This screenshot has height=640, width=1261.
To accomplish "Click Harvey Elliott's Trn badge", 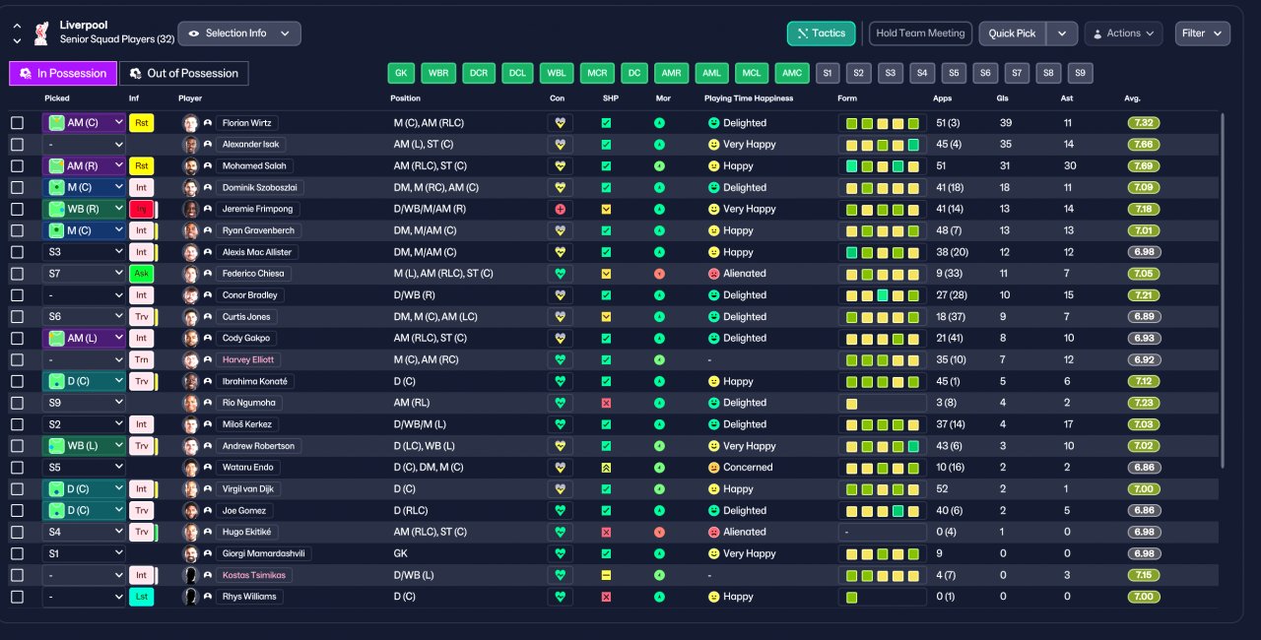I will (x=141, y=360).
